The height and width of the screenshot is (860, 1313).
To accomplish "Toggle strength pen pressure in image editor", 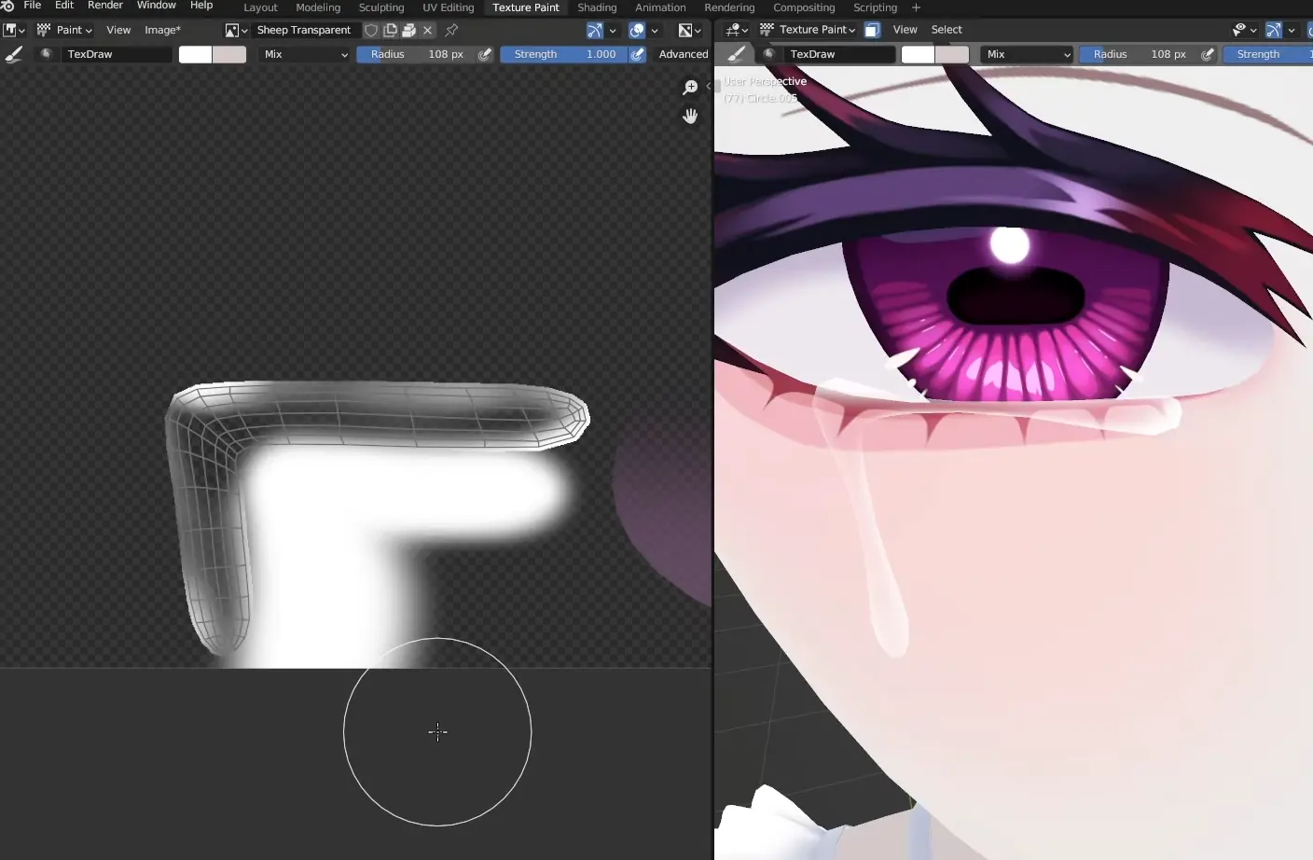I will click(638, 54).
